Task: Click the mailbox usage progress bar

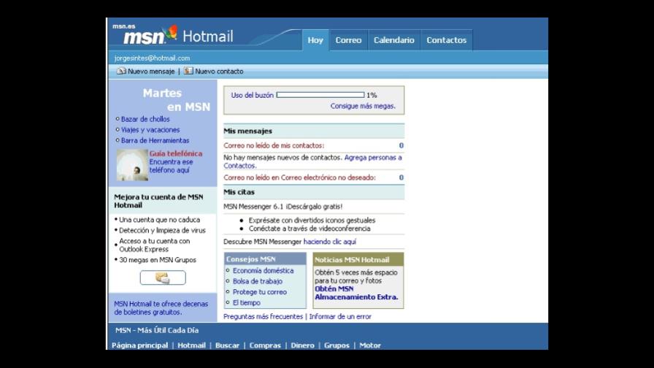Action: [320, 95]
